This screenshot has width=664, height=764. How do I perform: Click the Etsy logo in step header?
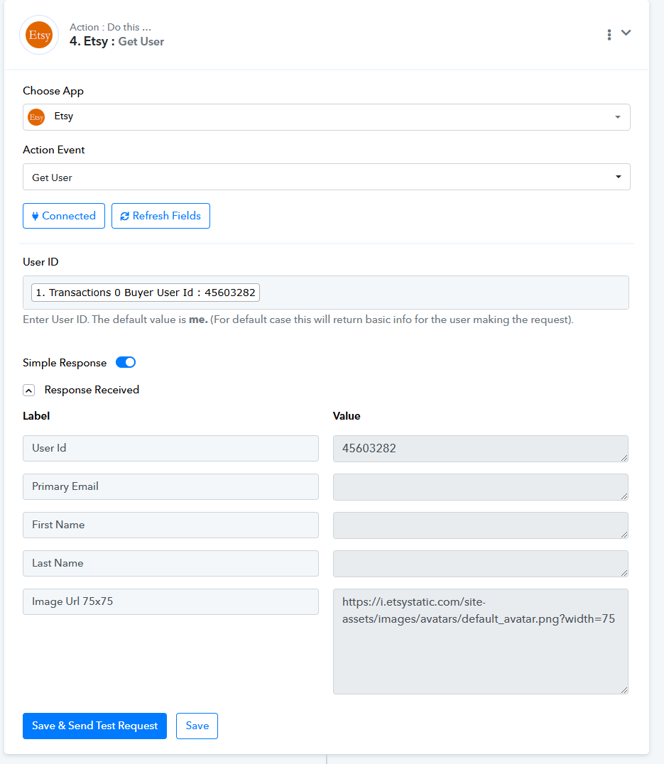39,35
